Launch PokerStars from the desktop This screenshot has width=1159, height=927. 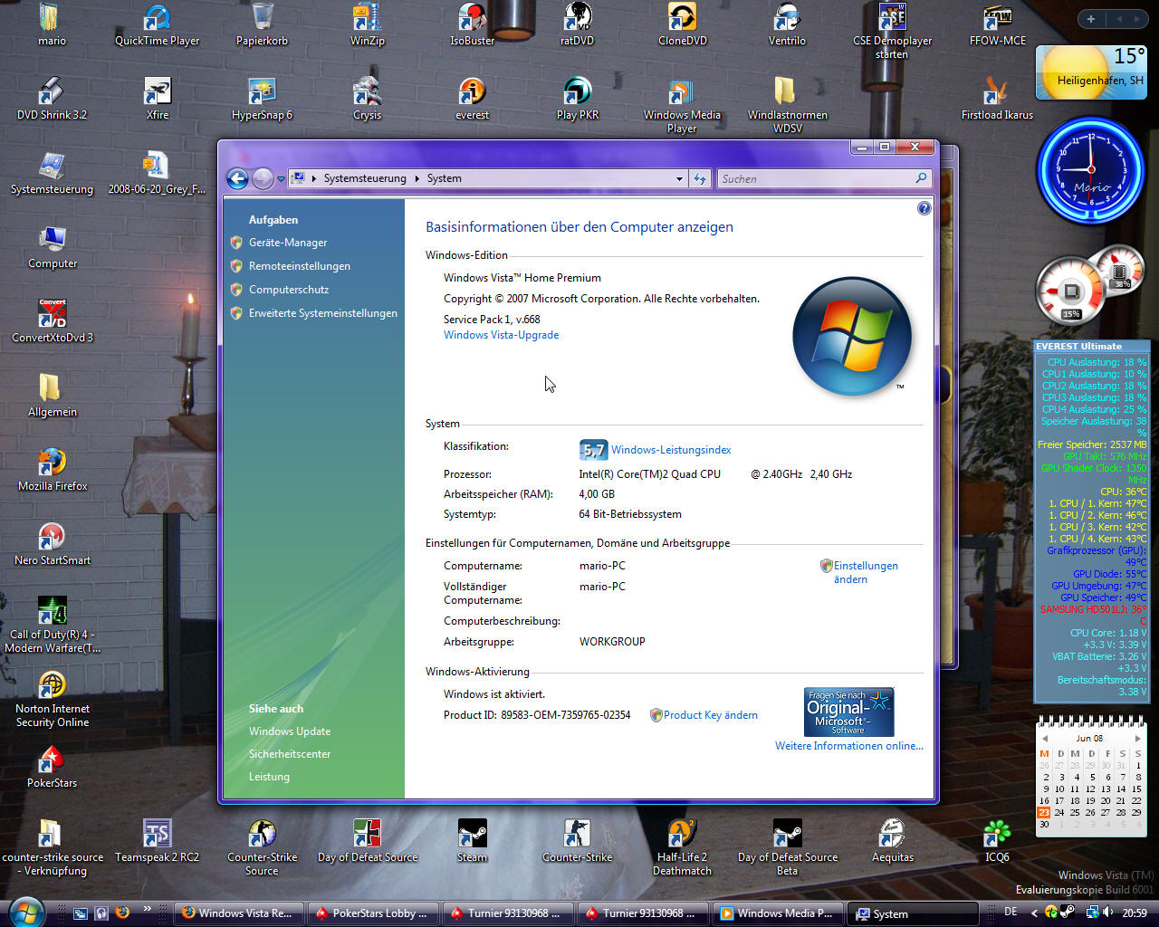point(52,767)
